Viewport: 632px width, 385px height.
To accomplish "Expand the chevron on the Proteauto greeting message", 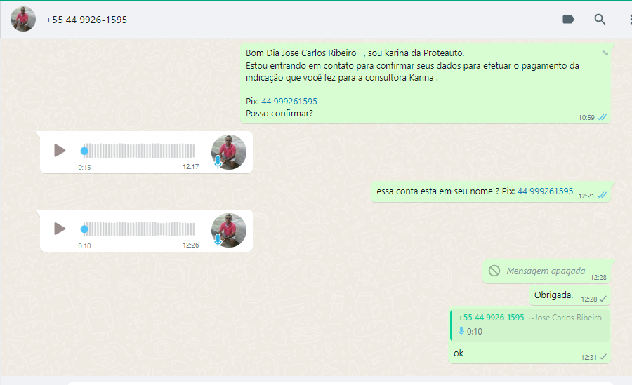I will coord(605,53).
